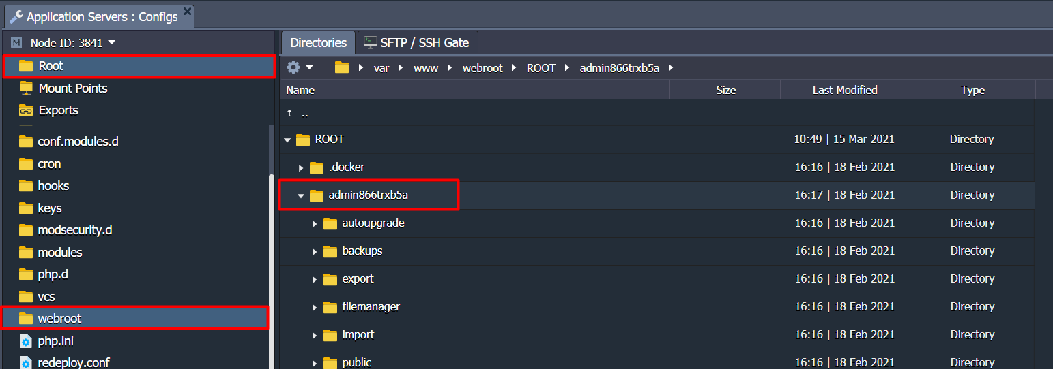Collapse the admin866trxb5a folder
This screenshot has width=1053, height=369.
point(301,196)
